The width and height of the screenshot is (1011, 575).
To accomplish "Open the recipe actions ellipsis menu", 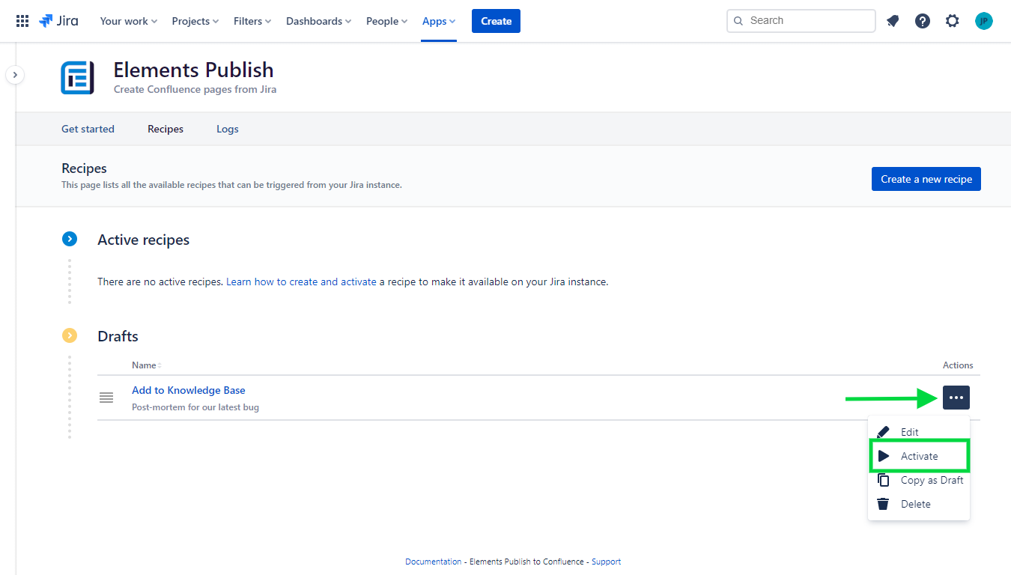I will click(x=956, y=398).
